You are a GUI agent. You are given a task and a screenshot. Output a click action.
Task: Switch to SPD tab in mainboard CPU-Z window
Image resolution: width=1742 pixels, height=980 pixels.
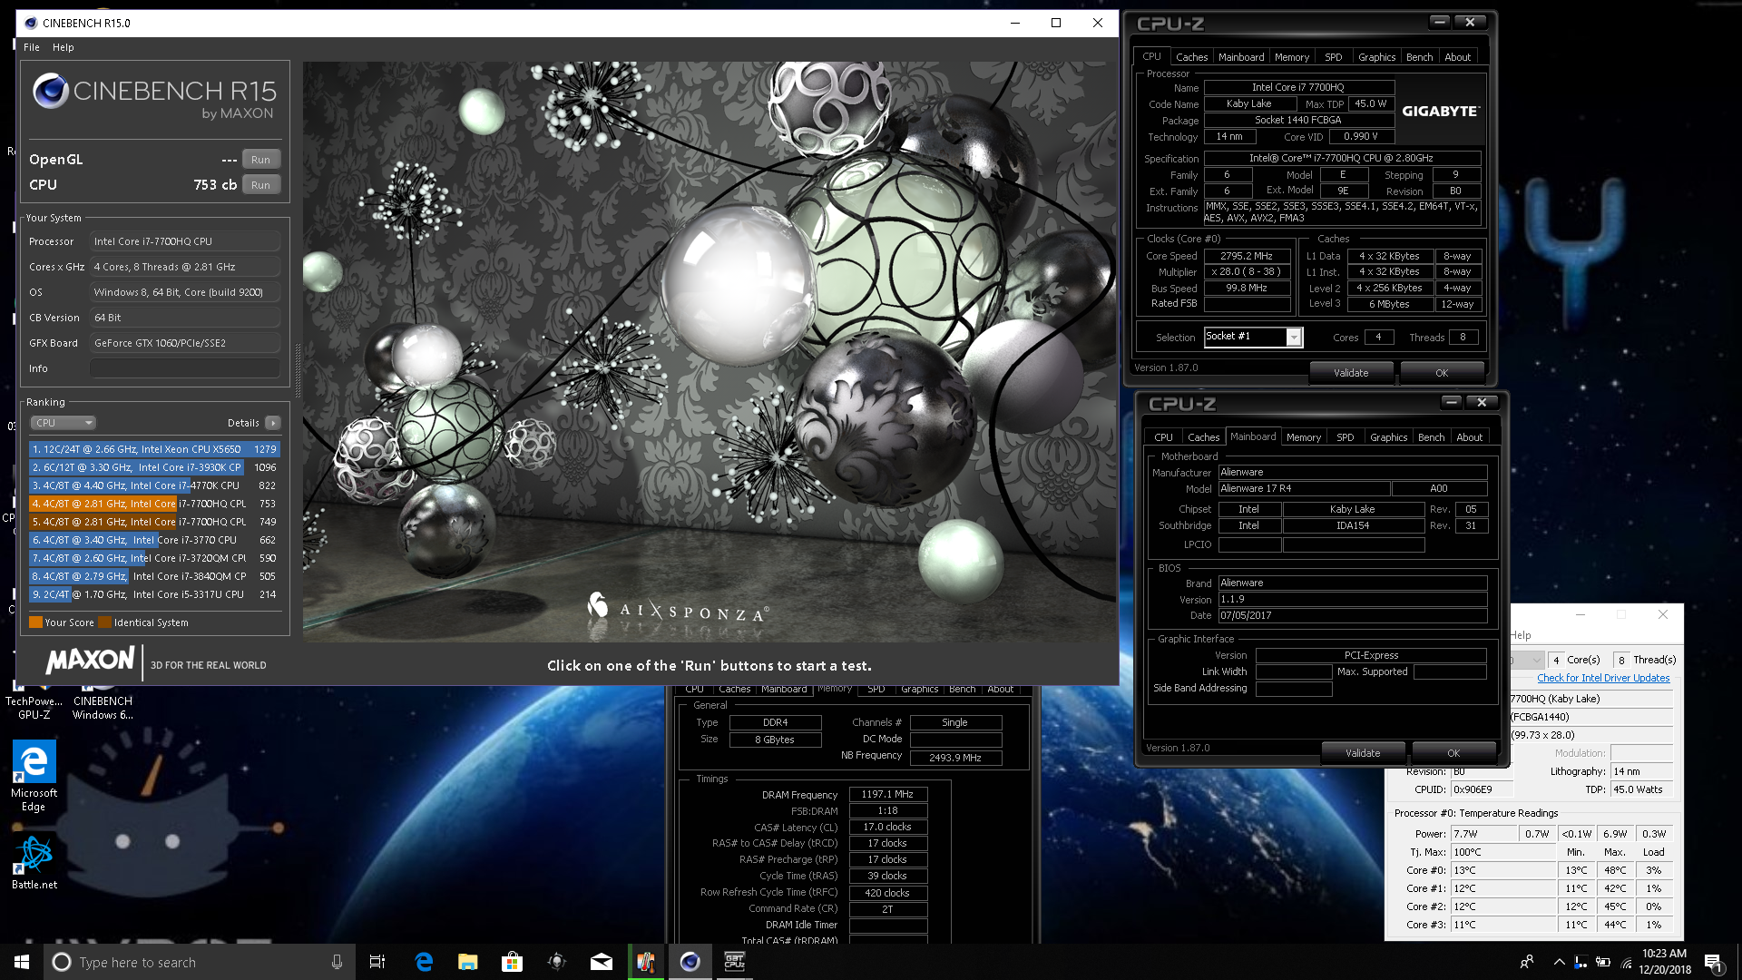click(1345, 437)
